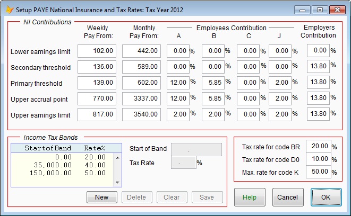This screenshot has height=216, width=351.
Task: Edit Secondary threshold monthly pay 589.00
Action: click(141, 67)
